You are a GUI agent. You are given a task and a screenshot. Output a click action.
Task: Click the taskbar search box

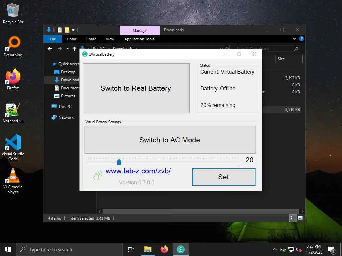pos(69,249)
